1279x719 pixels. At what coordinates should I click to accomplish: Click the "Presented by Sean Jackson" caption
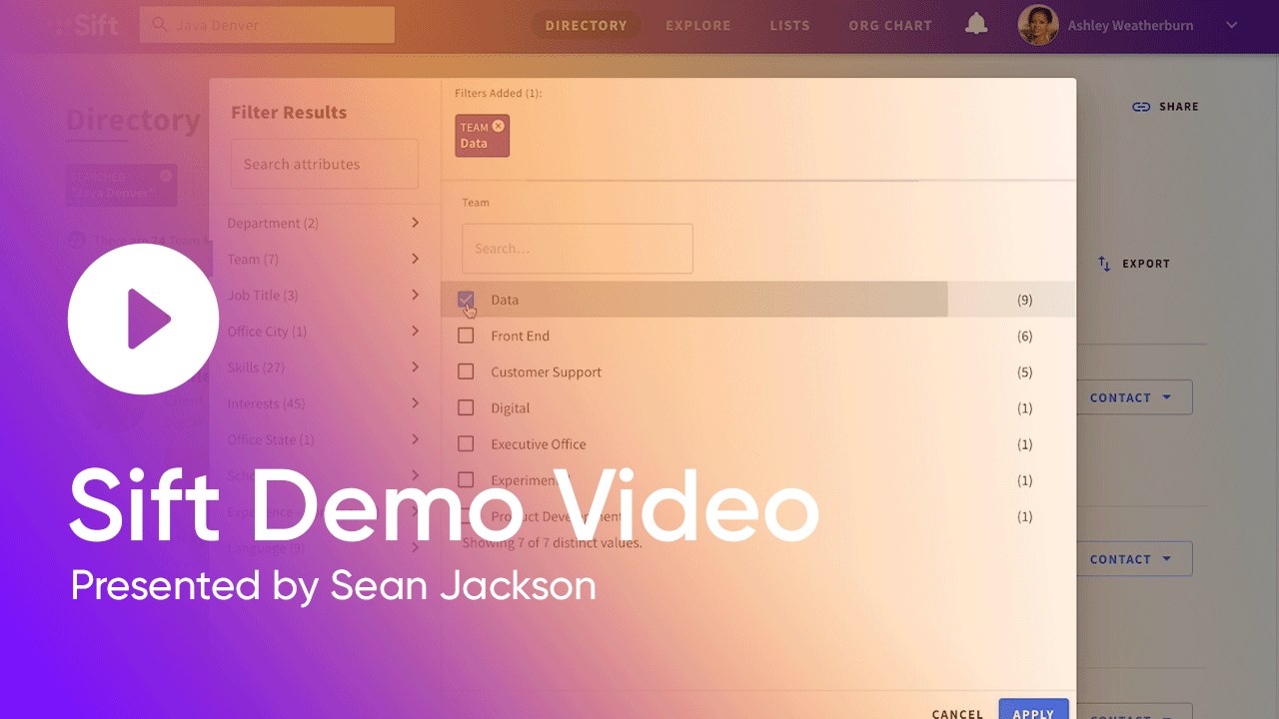click(x=333, y=585)
